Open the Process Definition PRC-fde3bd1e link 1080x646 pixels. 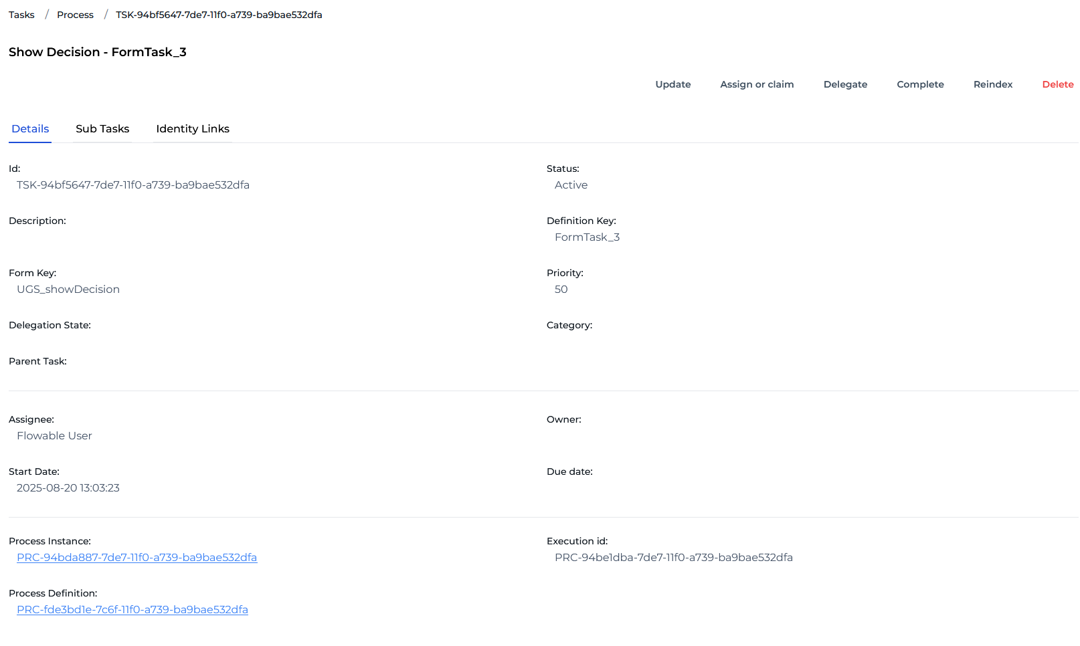132,609
